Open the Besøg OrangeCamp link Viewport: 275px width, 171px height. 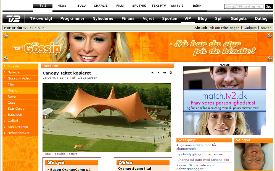[x=70, y=169]
